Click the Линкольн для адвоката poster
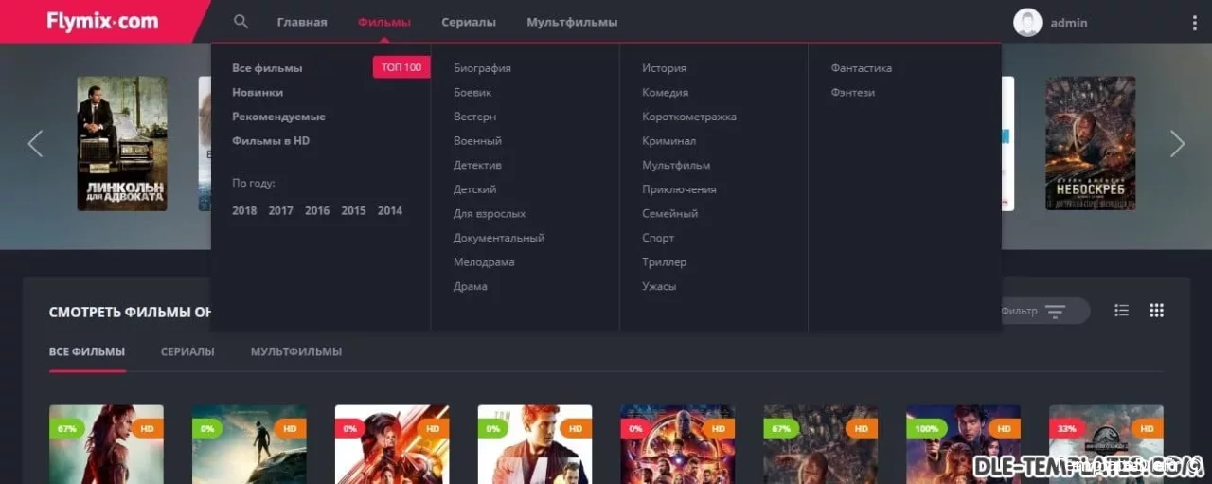This screenshot has width=1212, height=484. tap(121, 143)
